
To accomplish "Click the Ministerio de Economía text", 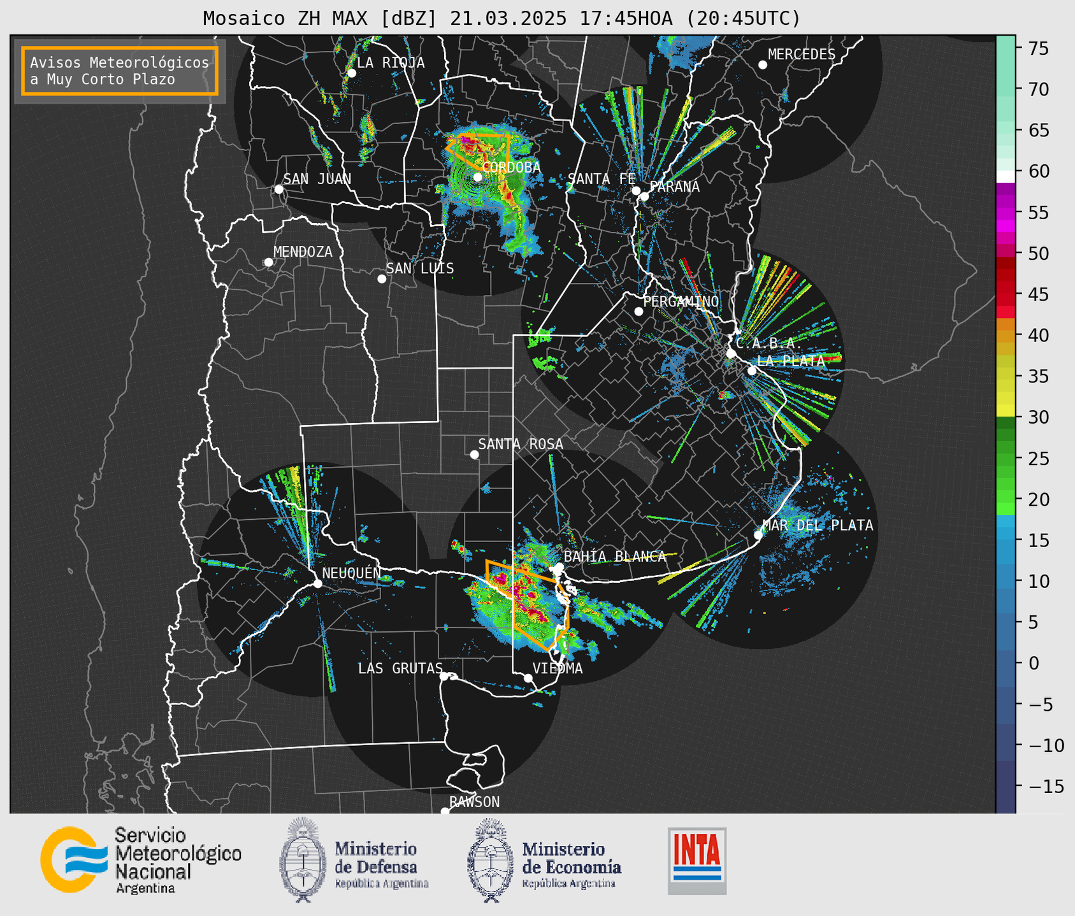I will (571, 864).
